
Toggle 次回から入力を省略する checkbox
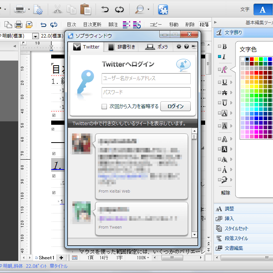point(104,107)
